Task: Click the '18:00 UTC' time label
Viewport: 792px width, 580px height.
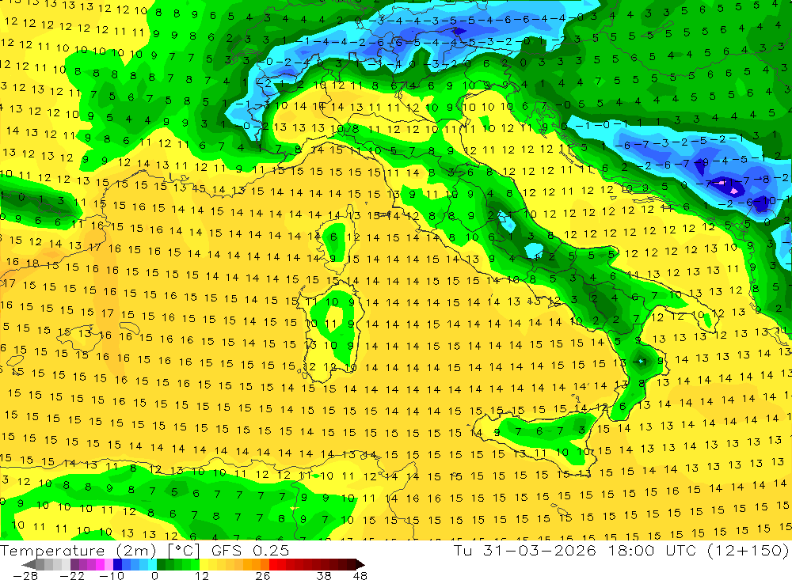Action: (x=653, y=550)
